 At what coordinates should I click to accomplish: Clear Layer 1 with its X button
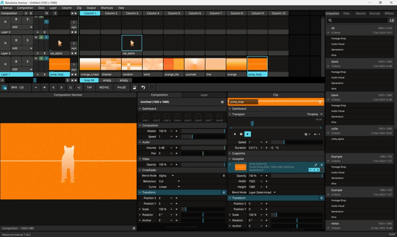(x=5, y=64)
